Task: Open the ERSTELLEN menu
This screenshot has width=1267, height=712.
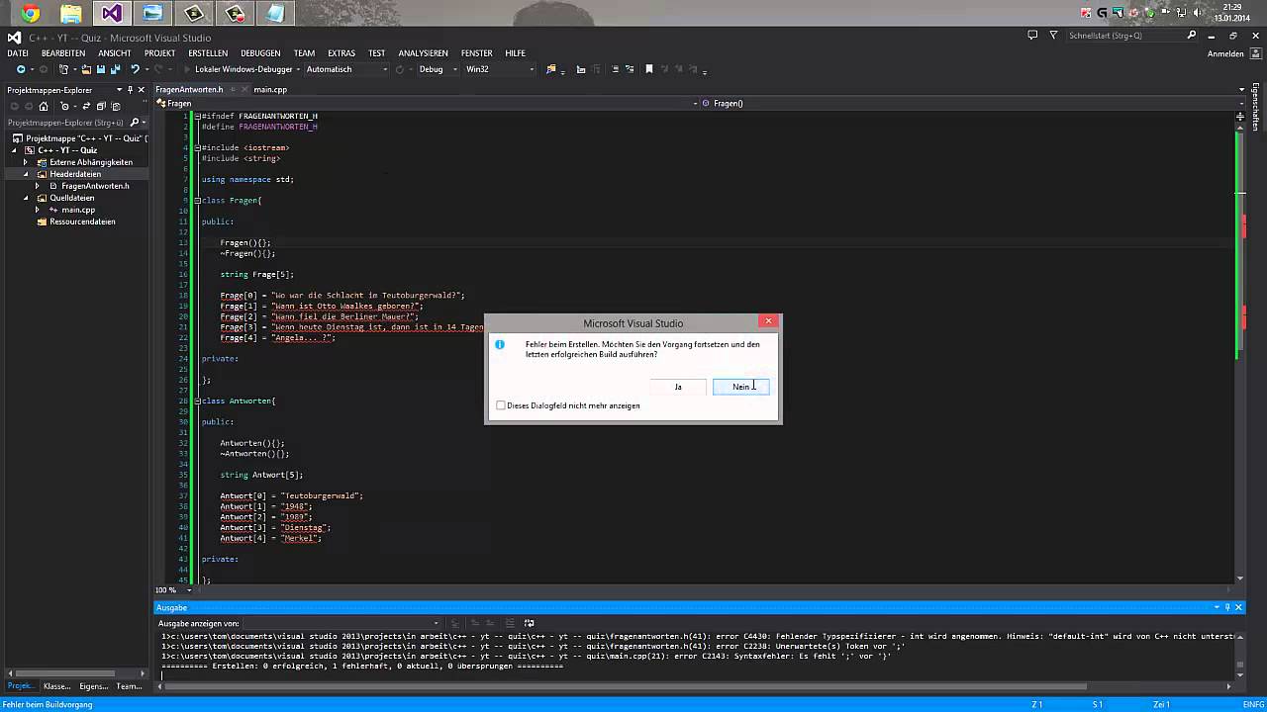Action: 208,53
